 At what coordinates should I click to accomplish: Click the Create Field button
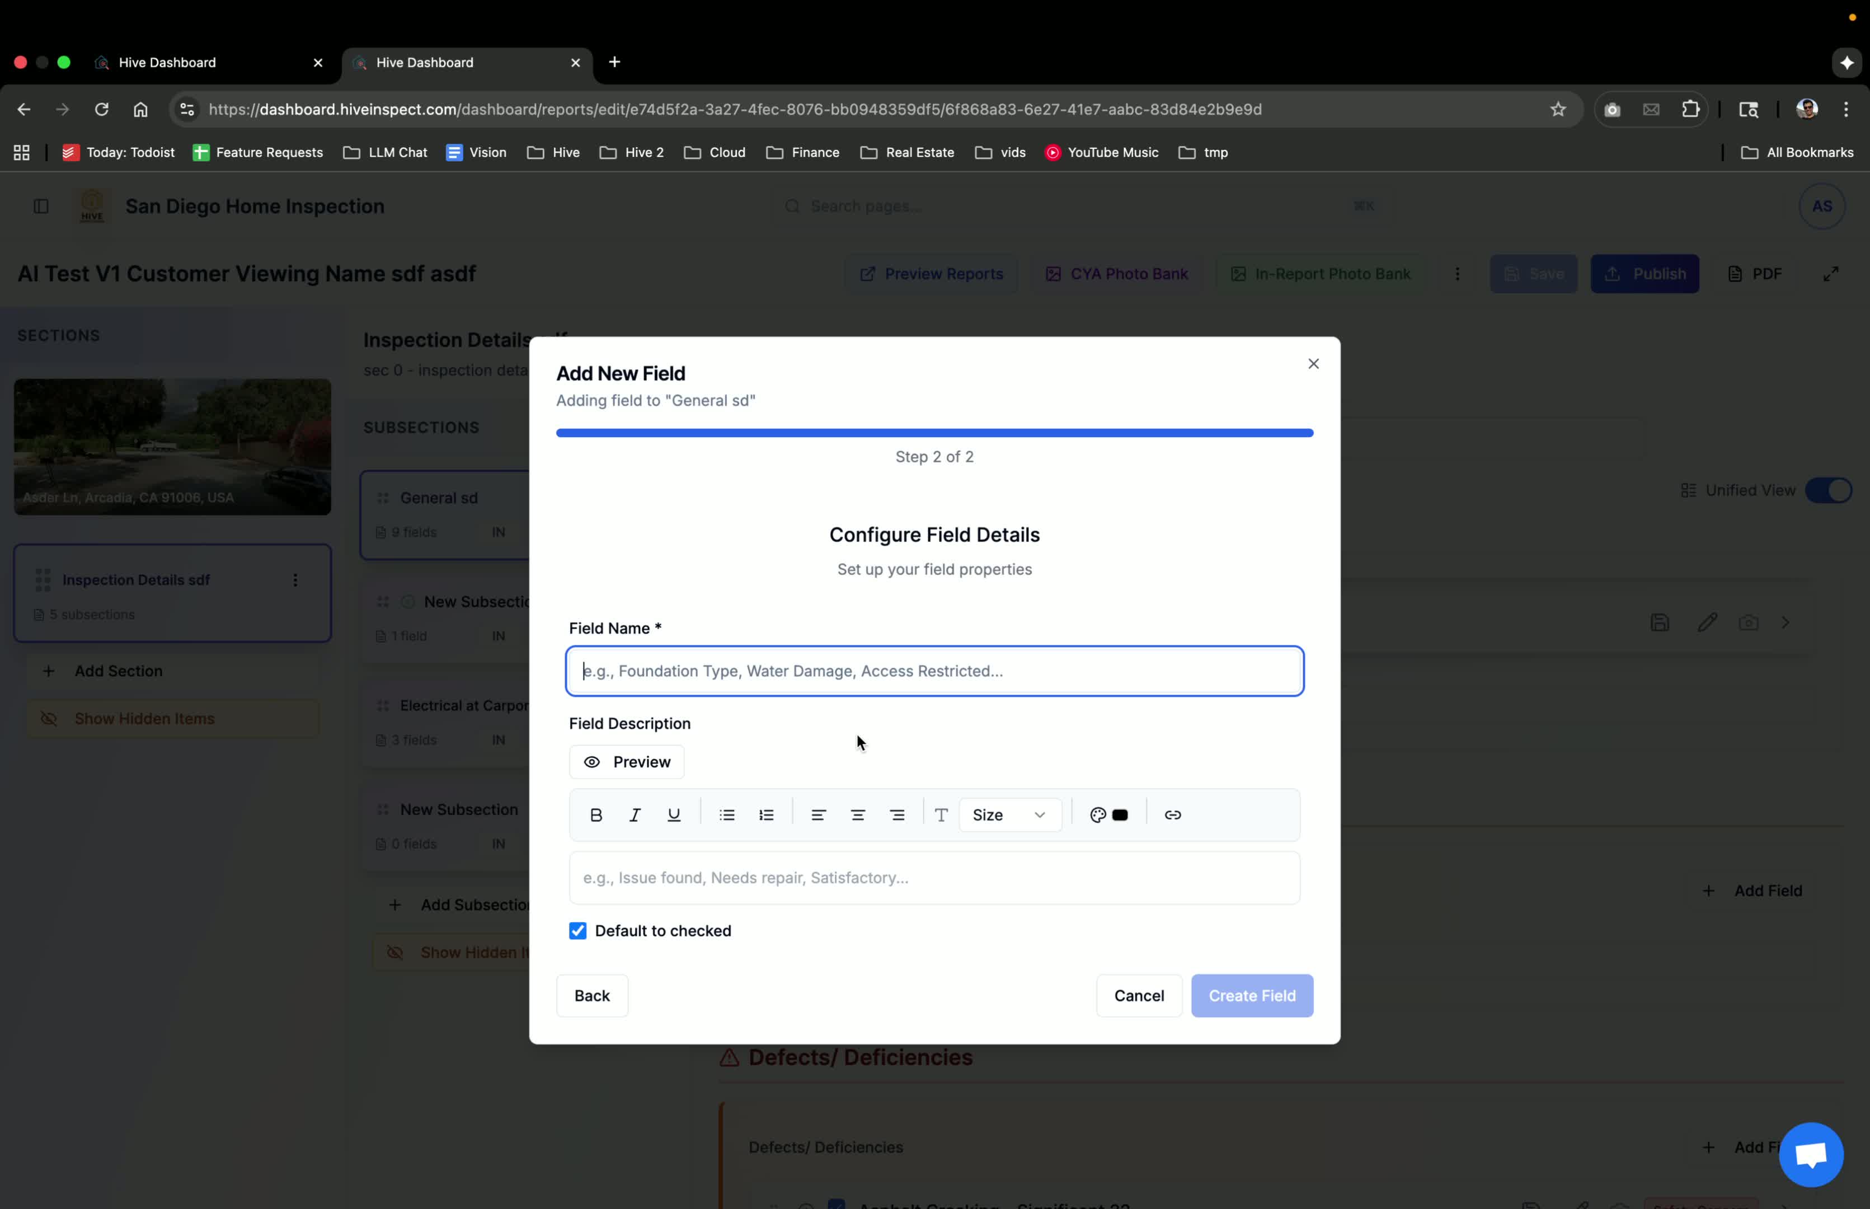1252,995
